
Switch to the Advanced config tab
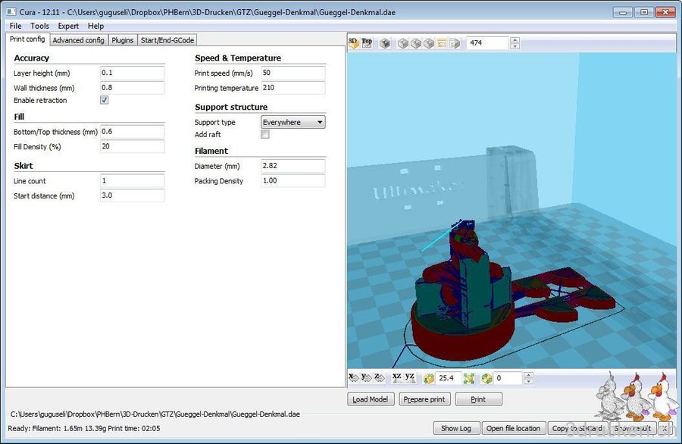pos(78,39)
